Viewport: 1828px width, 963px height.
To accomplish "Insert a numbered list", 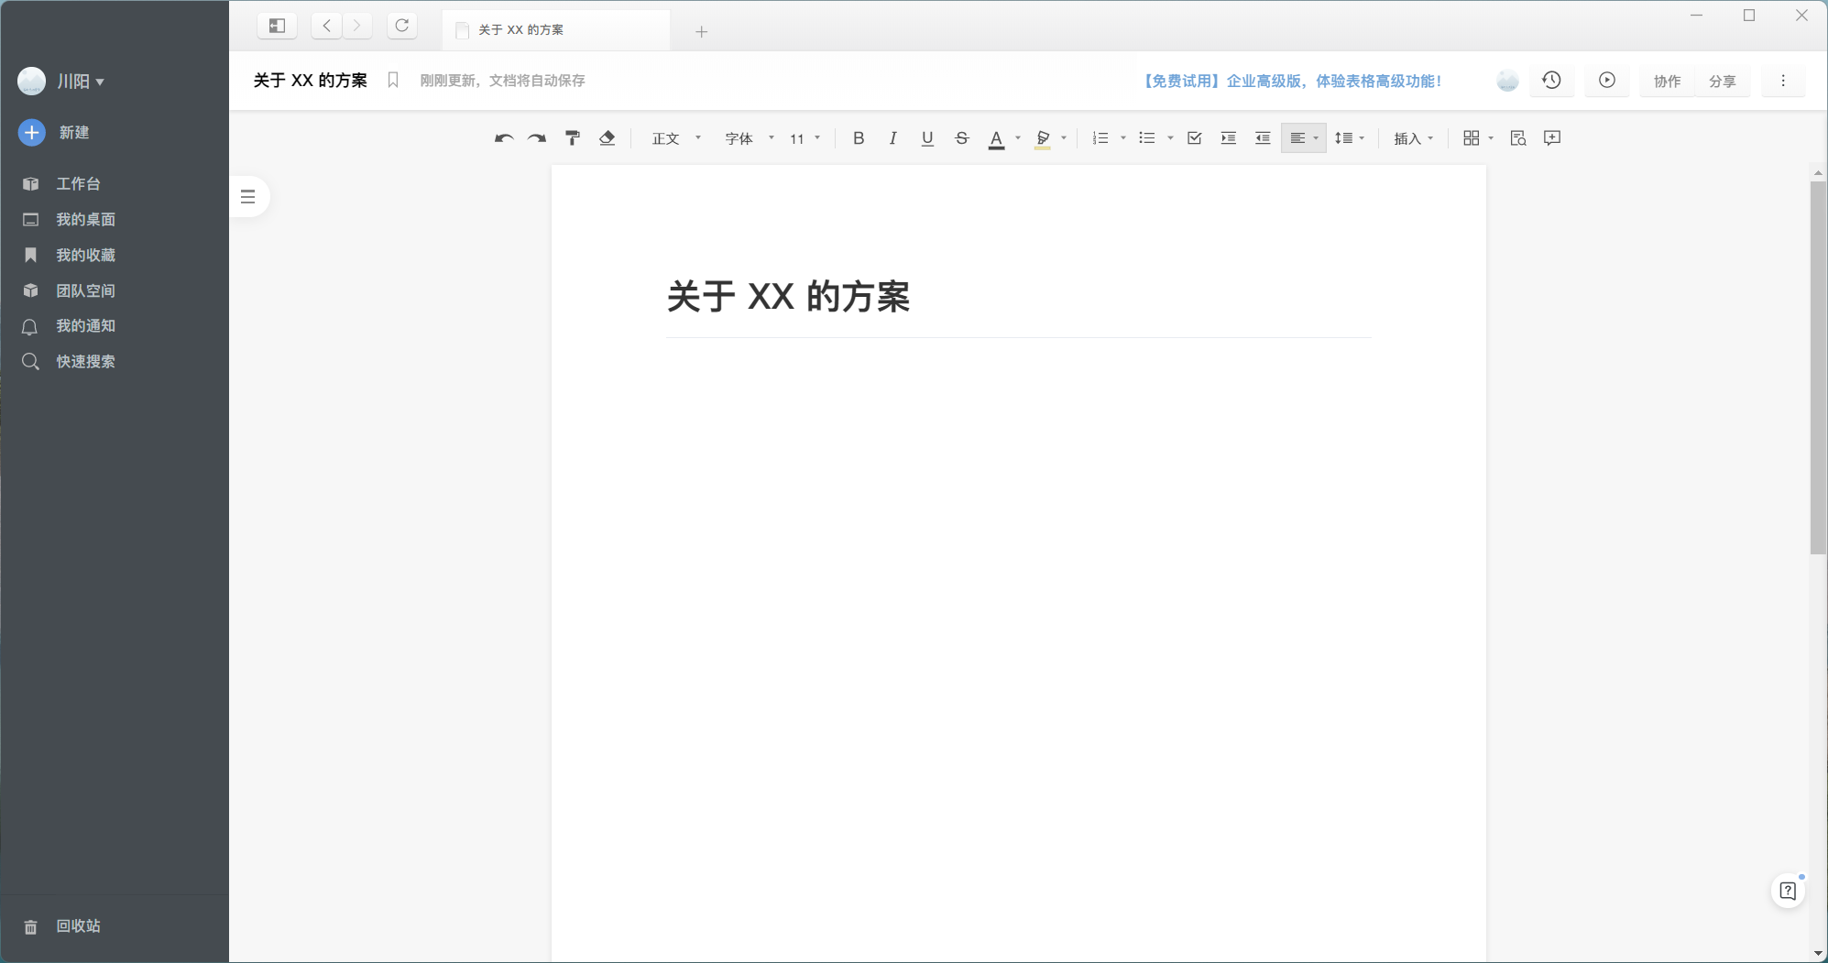I will [1100, 138].
